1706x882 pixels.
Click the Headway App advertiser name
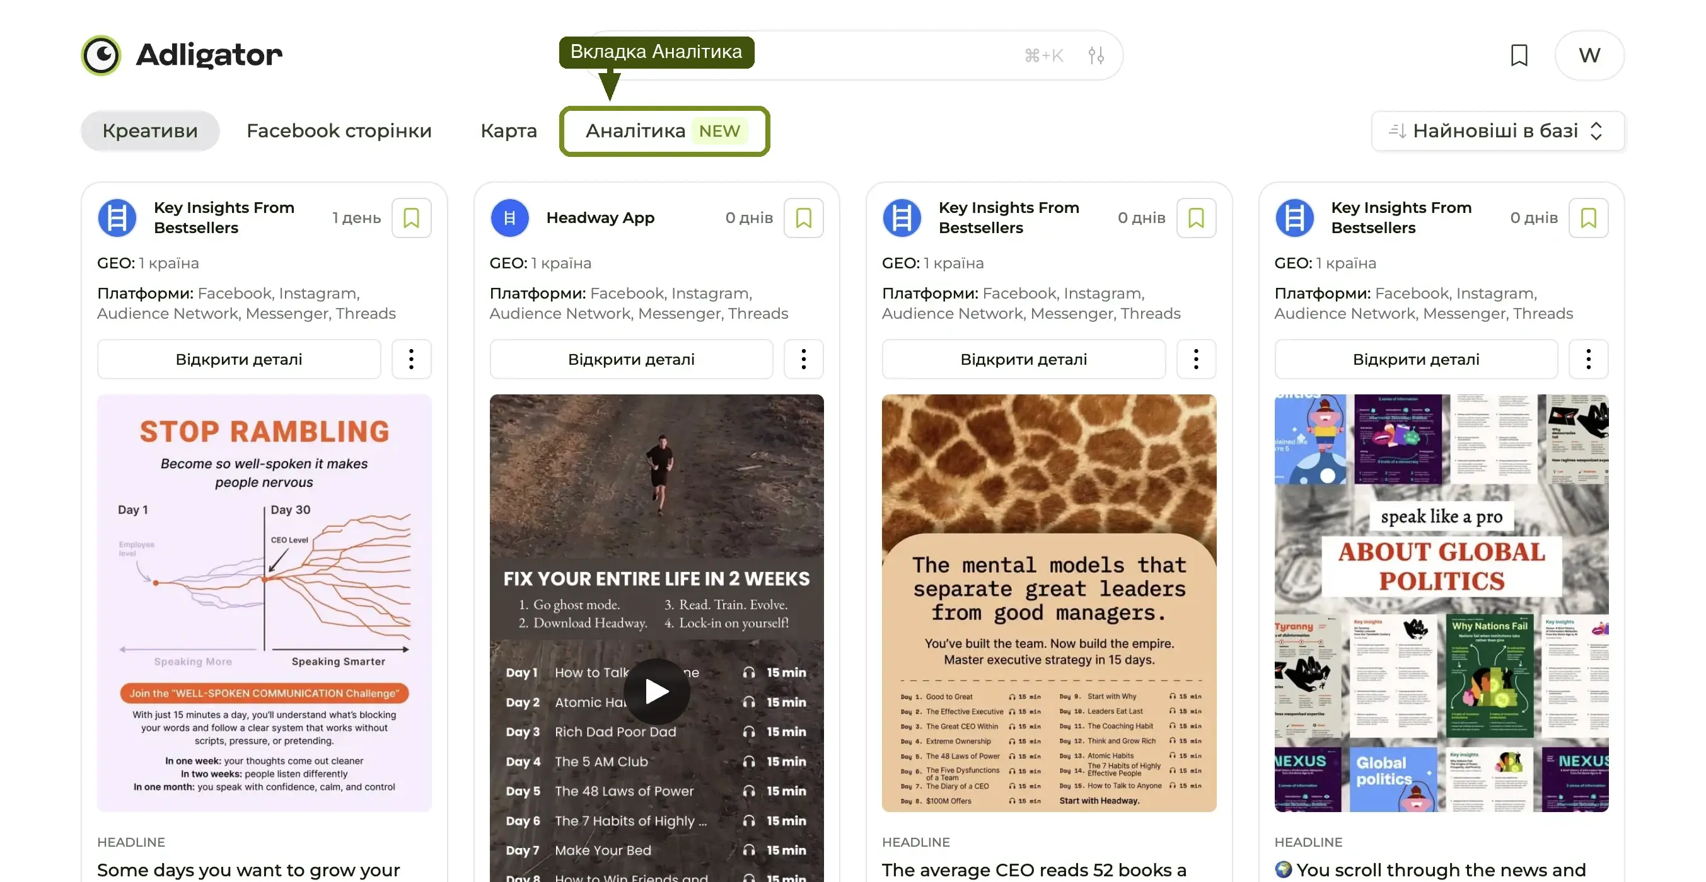pos(600,218)
